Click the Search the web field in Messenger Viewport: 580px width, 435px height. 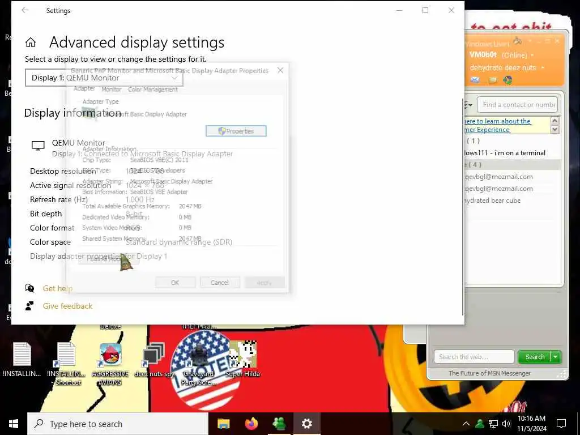click(x=474, y=357)
